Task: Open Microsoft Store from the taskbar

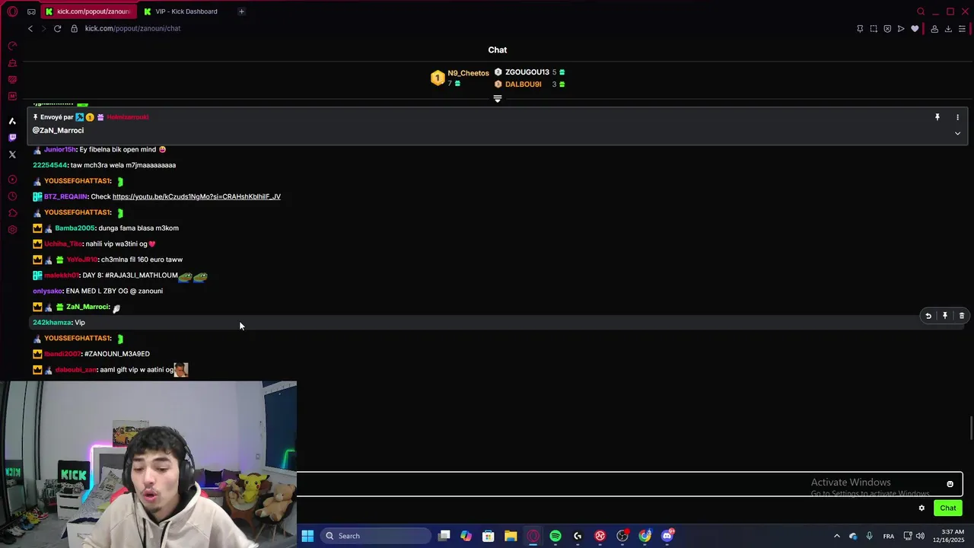Action: click(x=489, y=536)
